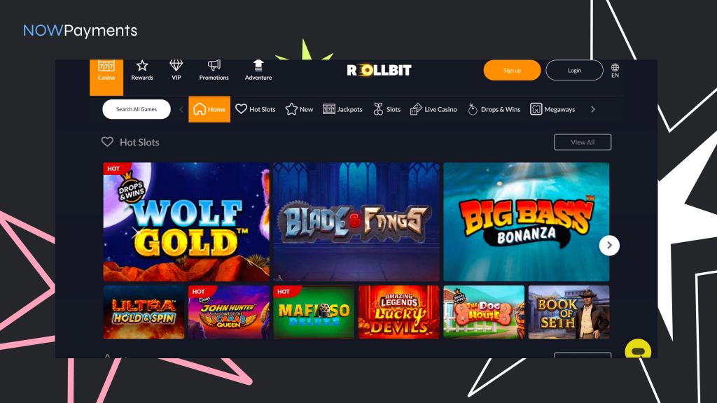Select the Live Casino category
This screenshot has width=717, height=403.
tap(433, 109)
